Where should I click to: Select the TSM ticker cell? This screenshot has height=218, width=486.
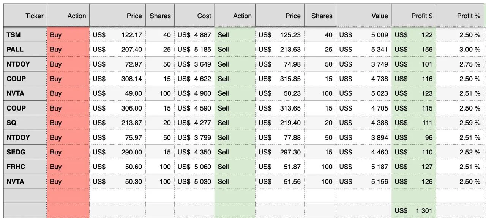(25, 35)
